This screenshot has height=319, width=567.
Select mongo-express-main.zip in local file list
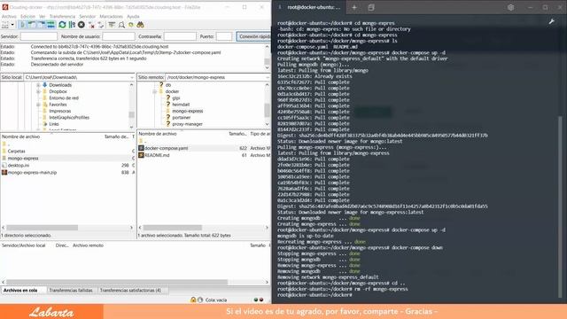tap(32, 173)
